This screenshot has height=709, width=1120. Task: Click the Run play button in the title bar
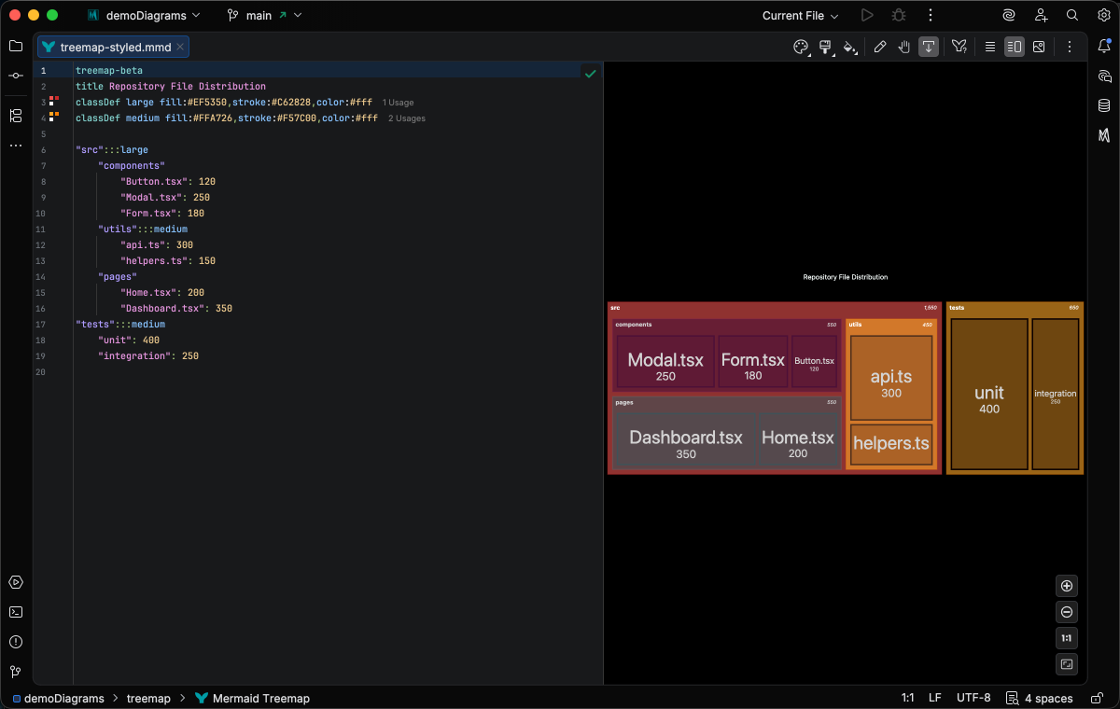(x=867, y=15)
